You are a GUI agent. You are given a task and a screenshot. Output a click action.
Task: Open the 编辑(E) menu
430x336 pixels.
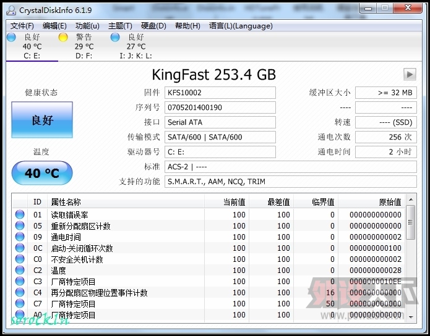(54, 26)
